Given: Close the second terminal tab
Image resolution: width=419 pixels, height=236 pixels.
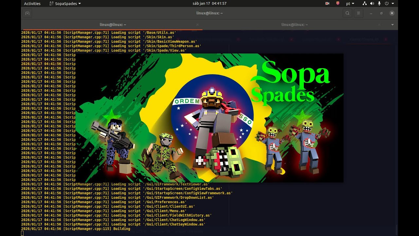Looking at the screenshot, I should (379, 25).
